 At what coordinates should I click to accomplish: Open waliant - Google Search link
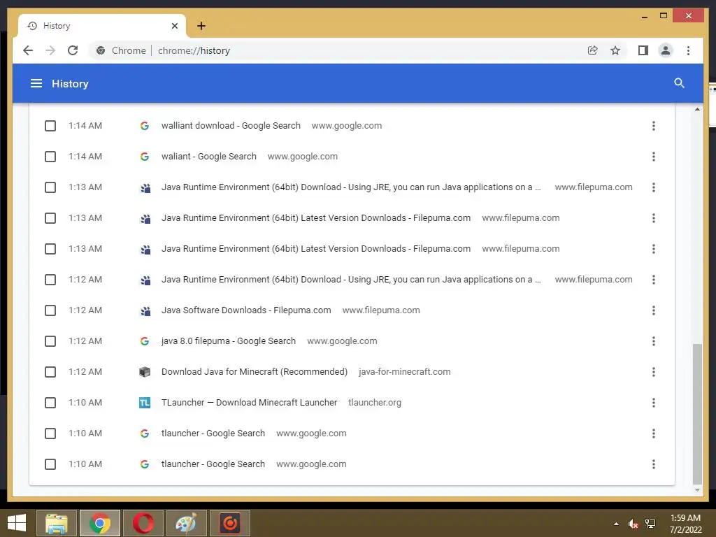(208, 157)
